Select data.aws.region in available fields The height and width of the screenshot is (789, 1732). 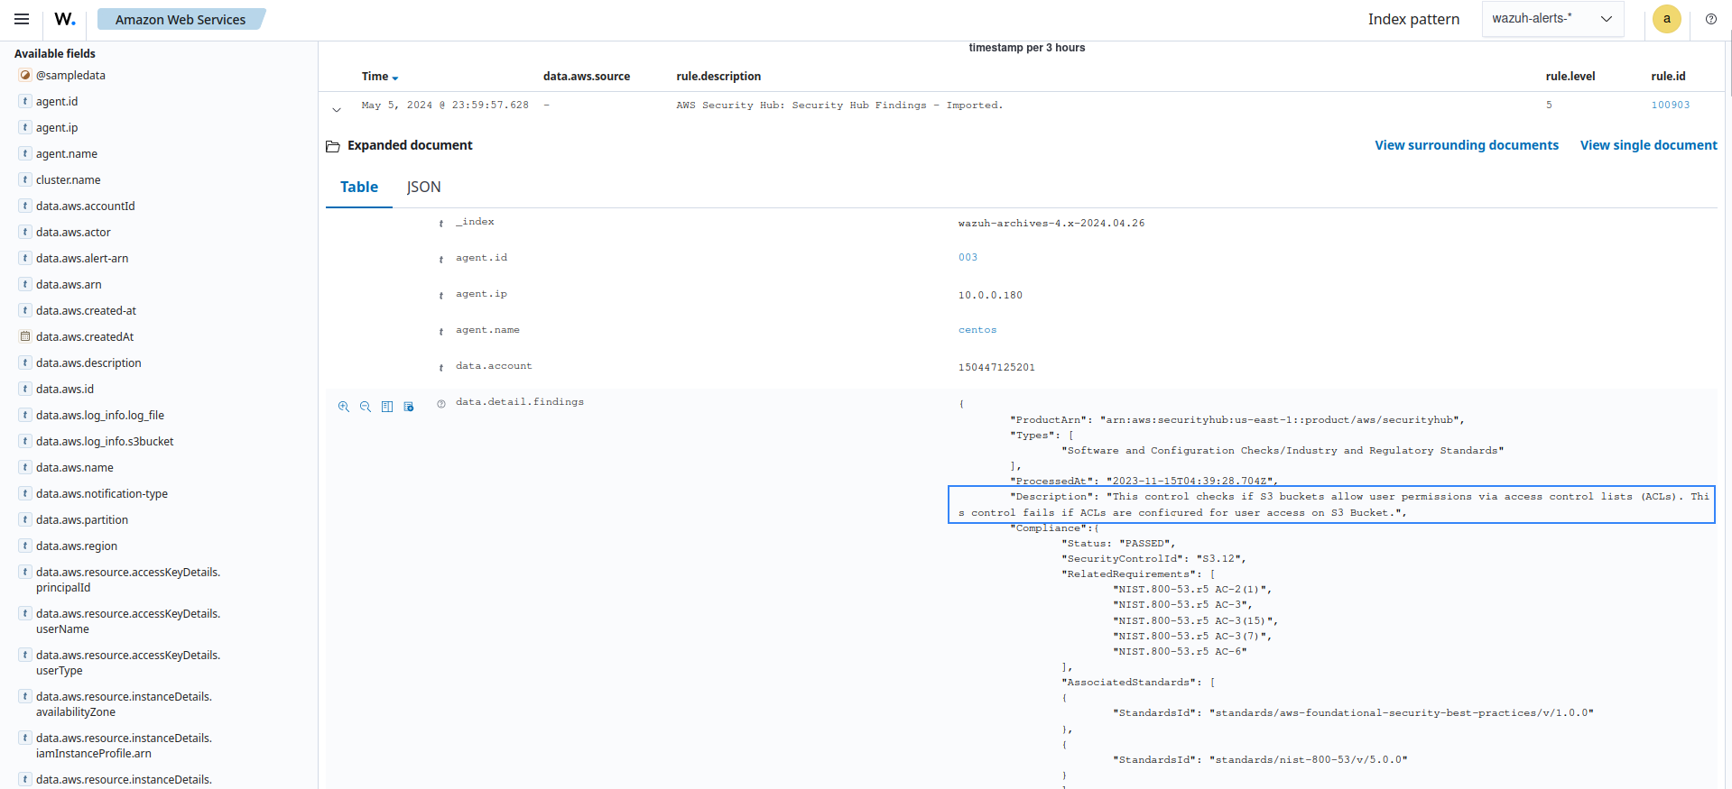click(x=77, y=546)
